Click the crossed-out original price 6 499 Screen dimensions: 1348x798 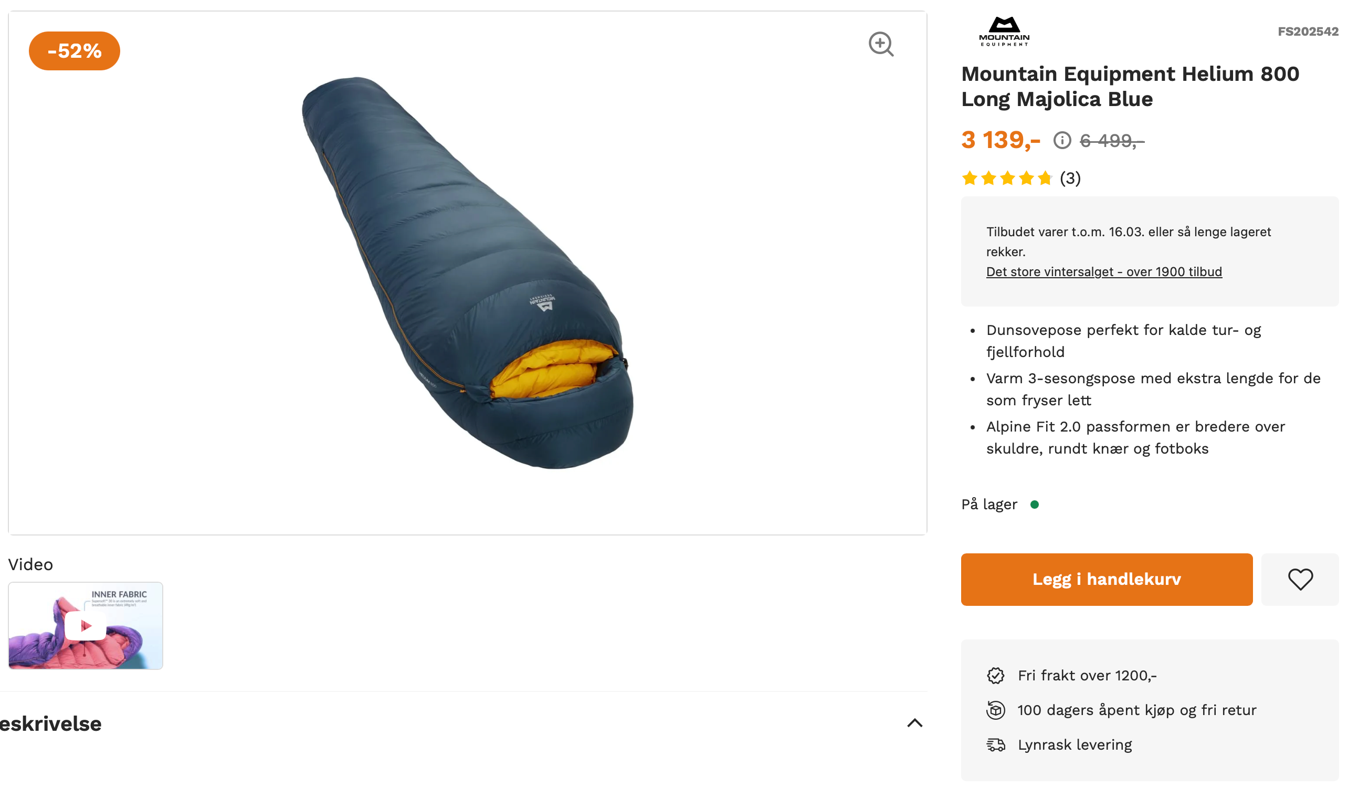coord(1111,141)
